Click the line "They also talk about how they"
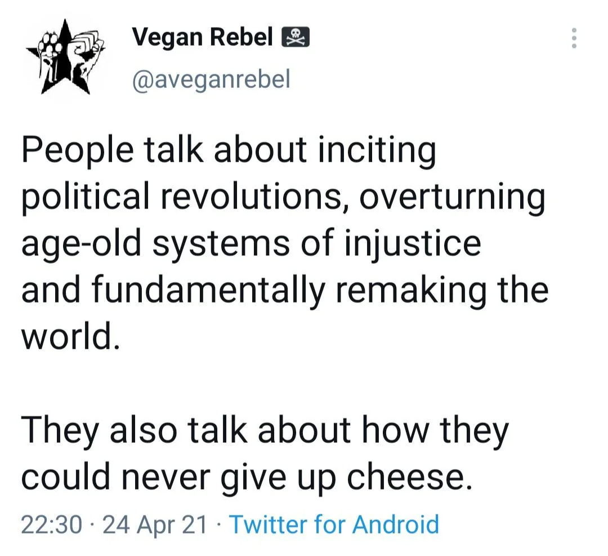 [x=265, y=431]
